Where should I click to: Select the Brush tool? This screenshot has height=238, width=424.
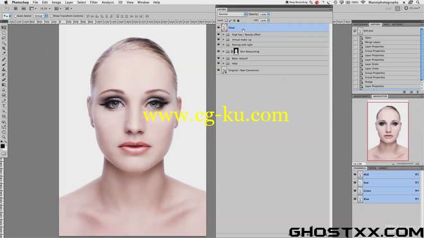pos(4,64)
